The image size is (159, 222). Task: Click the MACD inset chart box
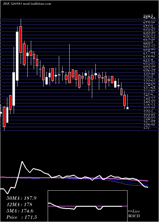pos(87,206)
